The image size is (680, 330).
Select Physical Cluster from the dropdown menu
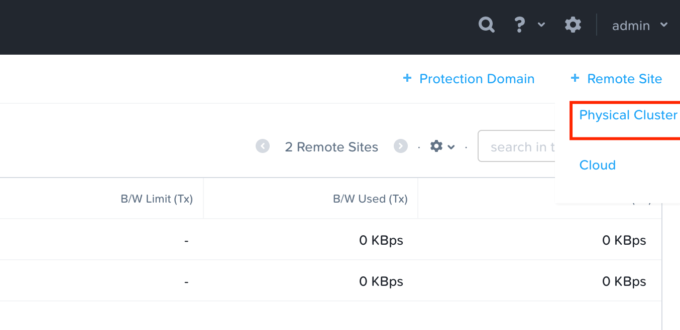[628, 115]
